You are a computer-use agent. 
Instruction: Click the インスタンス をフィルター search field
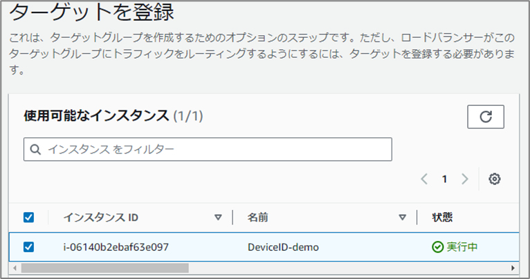point(214,149)
